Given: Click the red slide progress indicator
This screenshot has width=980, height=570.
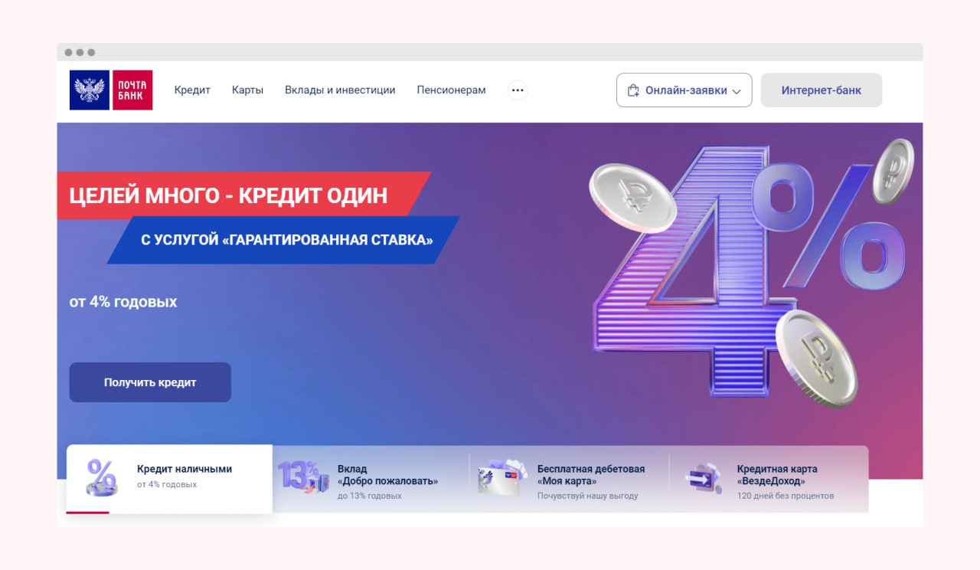Looking at the screenshot, I should point(87,513).
